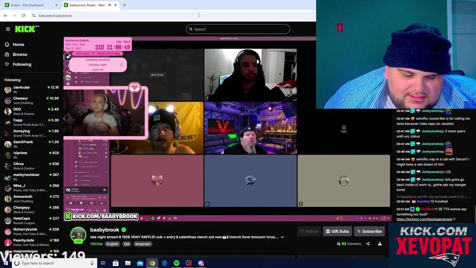This screenshot has width=476, height=268.
Task: Open Iziprime's channel in the sidebar
Action: (31, 155)
